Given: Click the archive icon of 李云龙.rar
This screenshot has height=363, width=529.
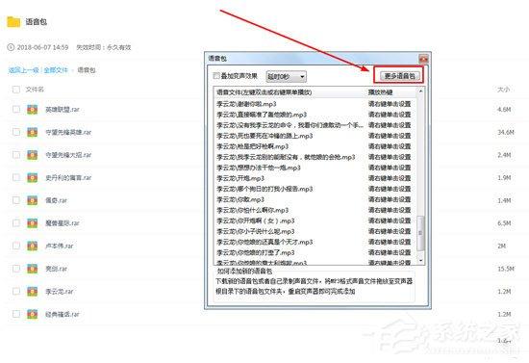Looking at the screenshot, I should tap(33, 292).
